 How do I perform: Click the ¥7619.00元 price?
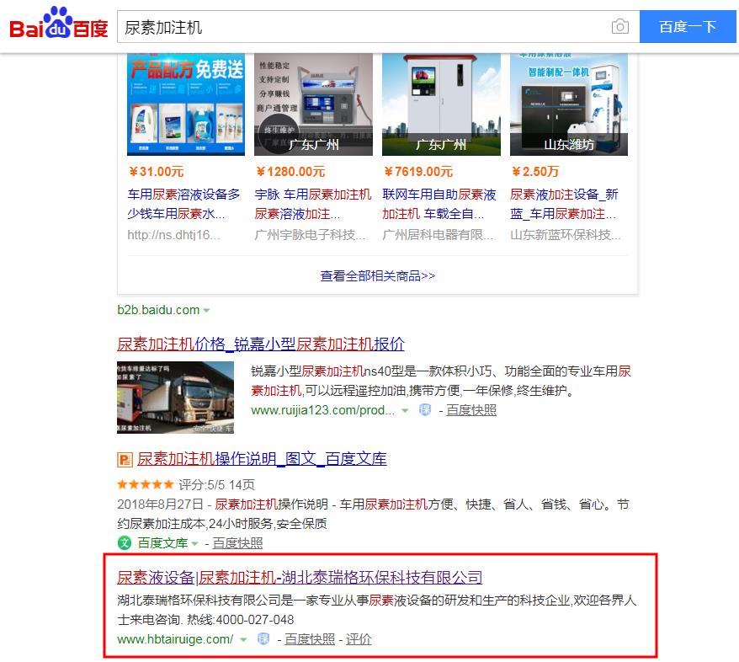point(418,172)
